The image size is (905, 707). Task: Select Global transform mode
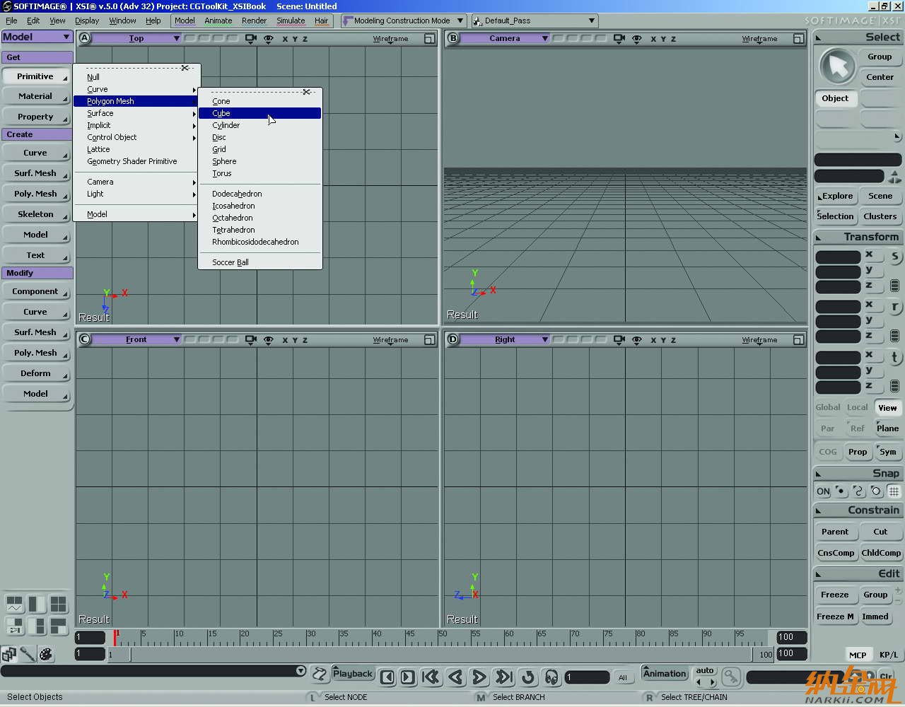[828, 407]
